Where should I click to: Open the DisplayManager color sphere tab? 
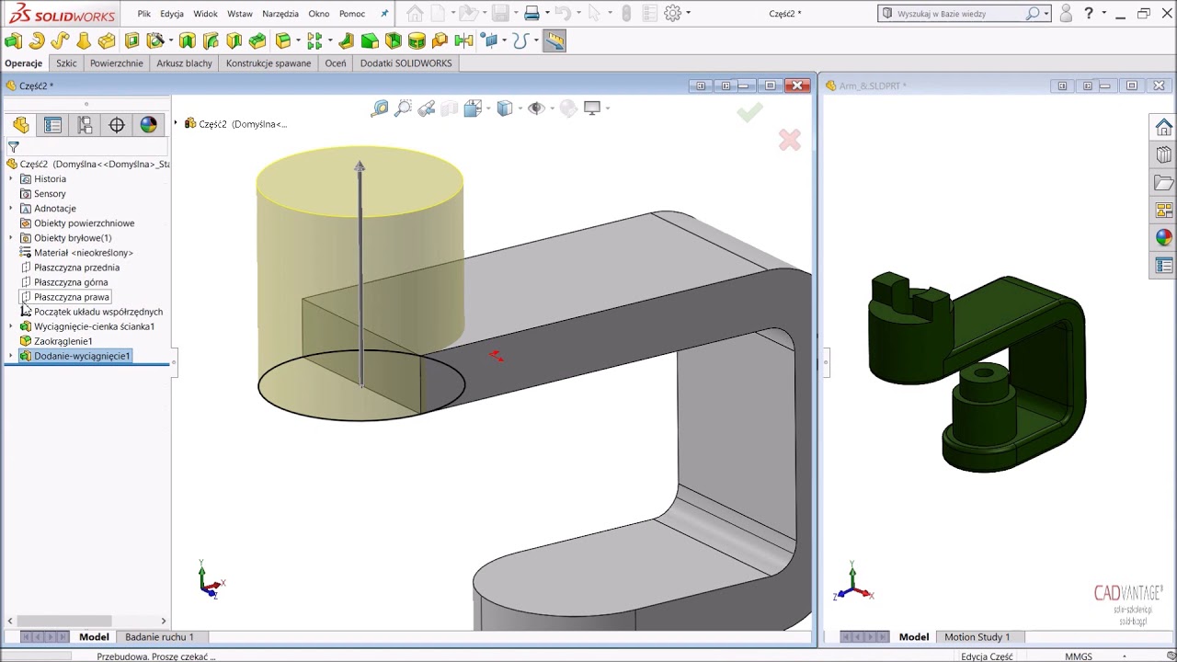[148, 125]
